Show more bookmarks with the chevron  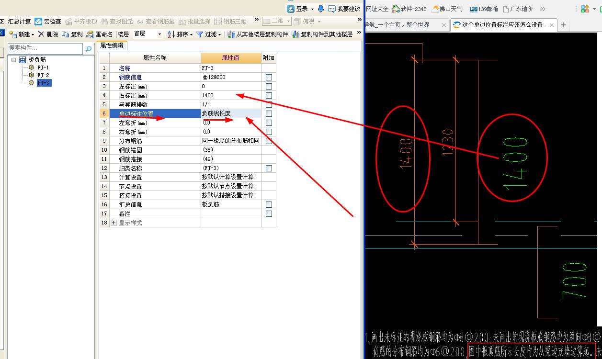click(x=543, y=9)
